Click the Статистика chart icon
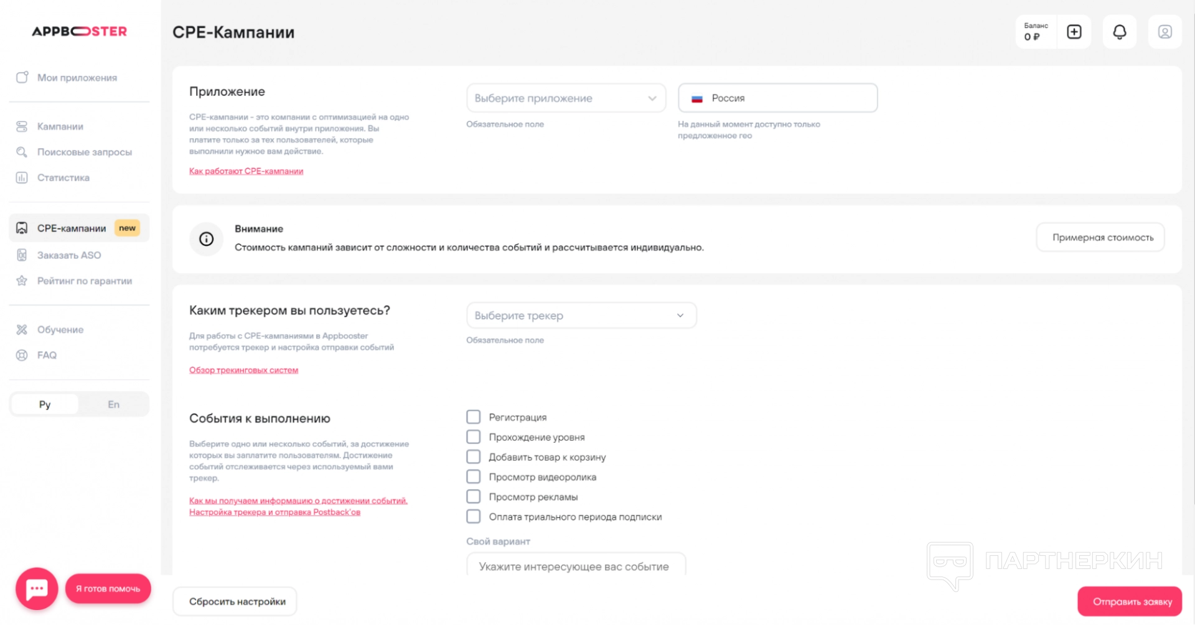 coord(22,177)
